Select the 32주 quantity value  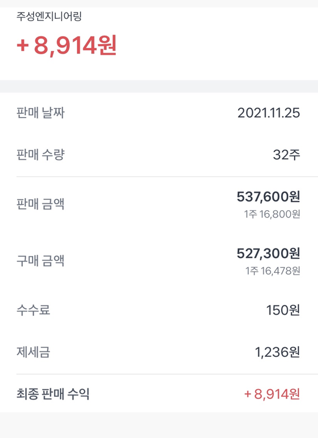(287, 155)
